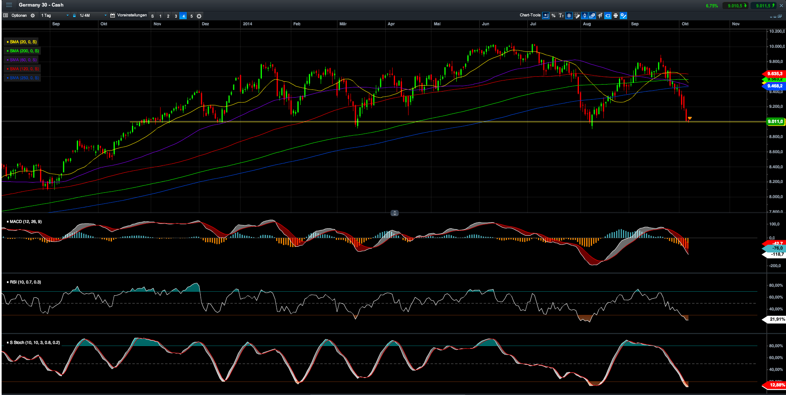Click the sell price 9.010,5 button
The height and width of the screenshot is (395, 786).
736,6
